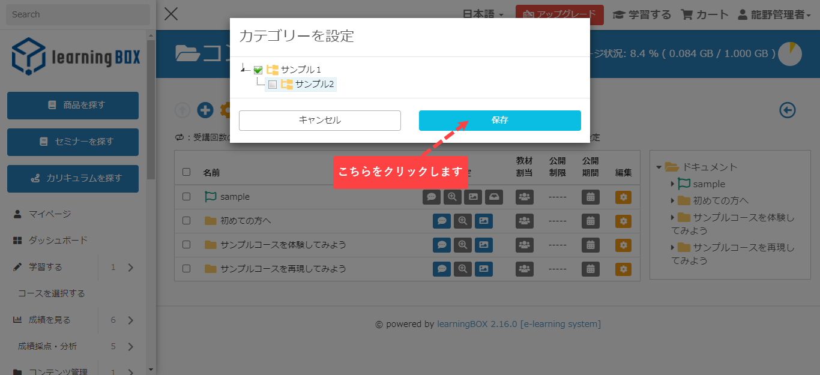Check the サンプル2 category checkbox
This screenshot has height=375, width=820.
[x=273, y=85]
